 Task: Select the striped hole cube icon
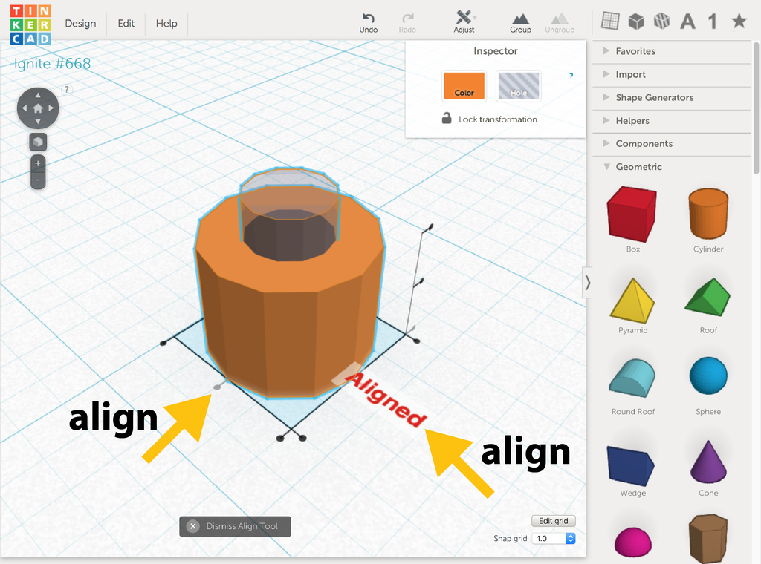pyautogui.click(x=661, y=21)
